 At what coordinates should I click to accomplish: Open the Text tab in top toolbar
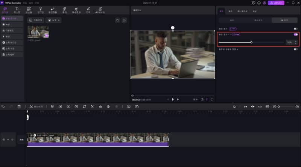coord(17,10)
